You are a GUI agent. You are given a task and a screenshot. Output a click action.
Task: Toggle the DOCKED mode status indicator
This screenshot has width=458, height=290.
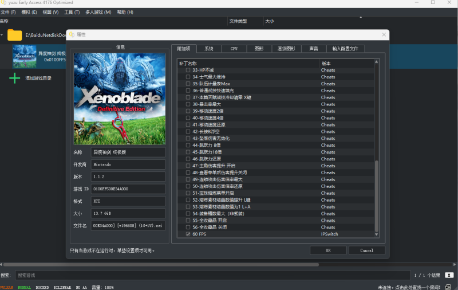[x=42, y=287]
